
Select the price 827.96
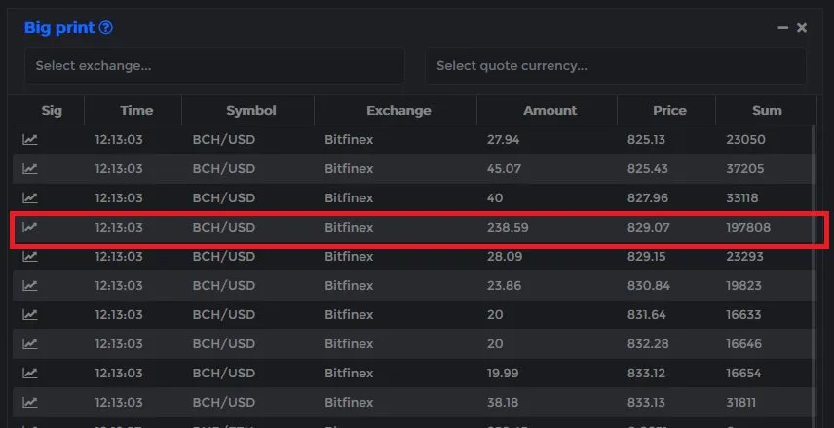(x=647, y=198)
